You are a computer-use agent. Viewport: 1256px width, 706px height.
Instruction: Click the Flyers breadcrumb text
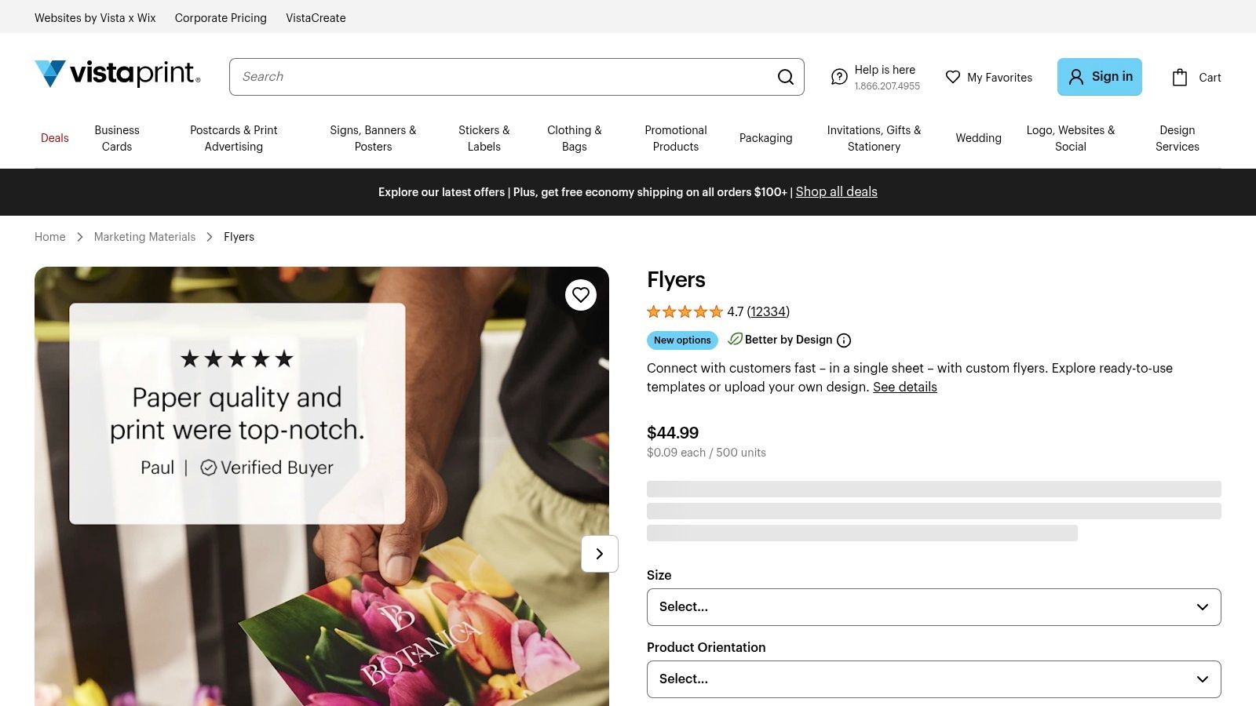[x=239, y=237]
